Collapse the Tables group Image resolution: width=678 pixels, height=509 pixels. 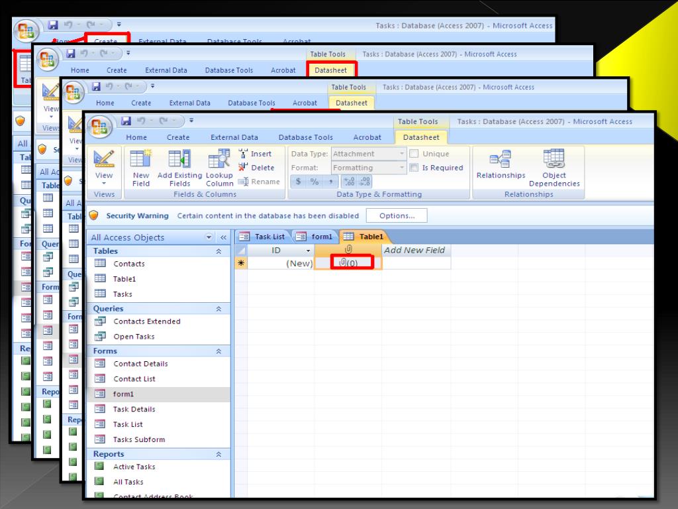pyautogui.click(x=218, y=251)
